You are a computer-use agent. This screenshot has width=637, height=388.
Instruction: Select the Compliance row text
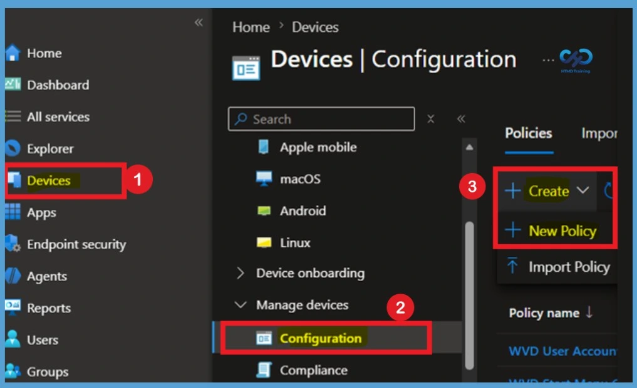(314, 370)
